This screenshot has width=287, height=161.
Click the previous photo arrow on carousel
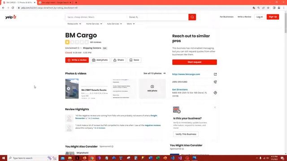click(x=69, y=89)
